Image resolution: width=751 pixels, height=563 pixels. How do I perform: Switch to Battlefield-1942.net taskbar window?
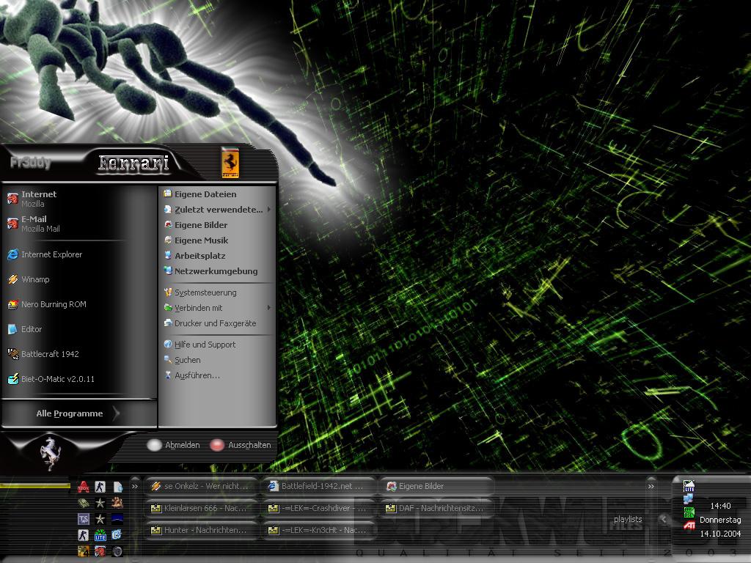coord(318,486)
